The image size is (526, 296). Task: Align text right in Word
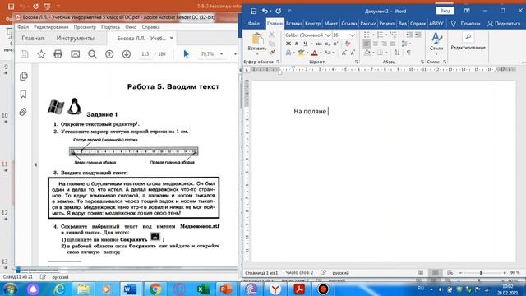384,44
